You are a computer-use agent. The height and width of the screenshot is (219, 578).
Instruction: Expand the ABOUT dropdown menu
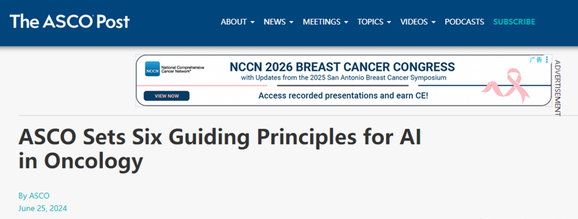(238, 22)
